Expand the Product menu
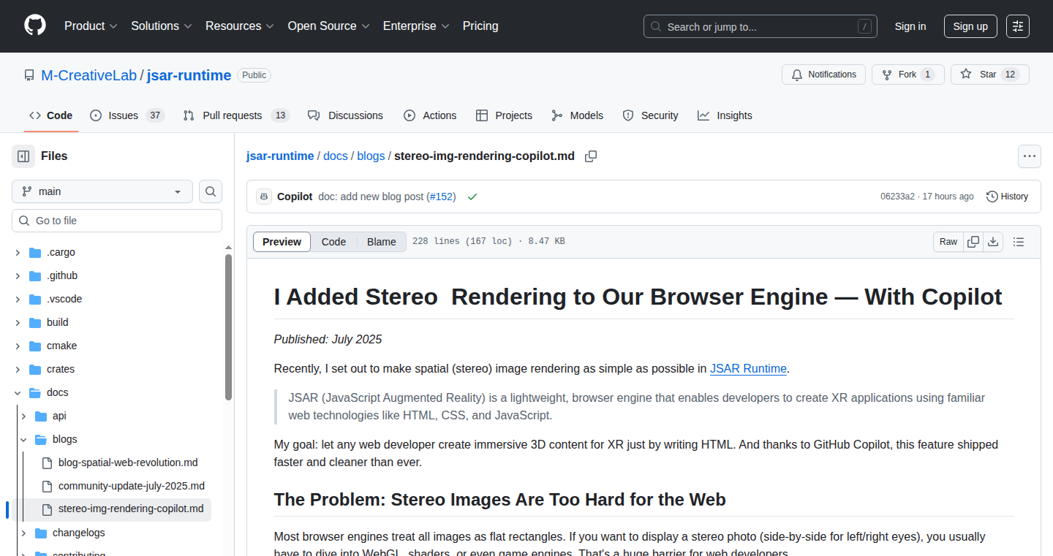1053x556 pixels. [91, 26]
